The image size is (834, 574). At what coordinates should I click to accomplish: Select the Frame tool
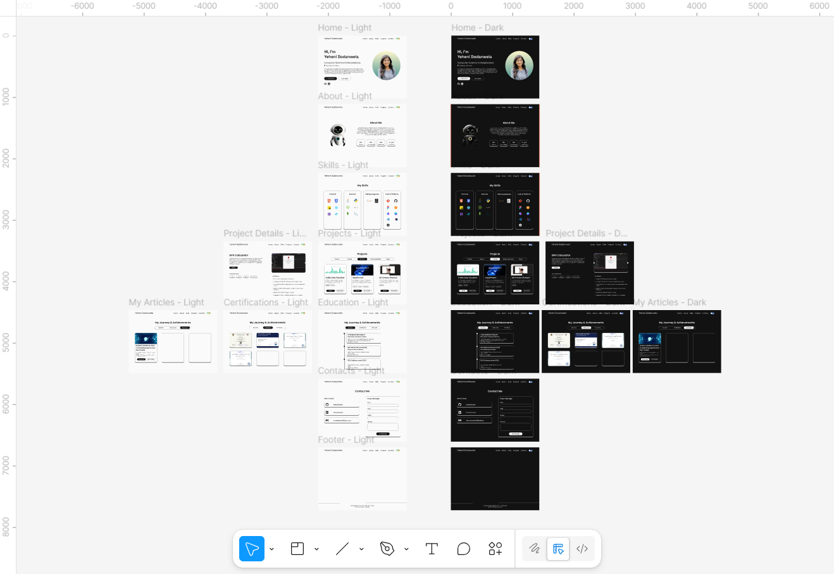(297, 549)
